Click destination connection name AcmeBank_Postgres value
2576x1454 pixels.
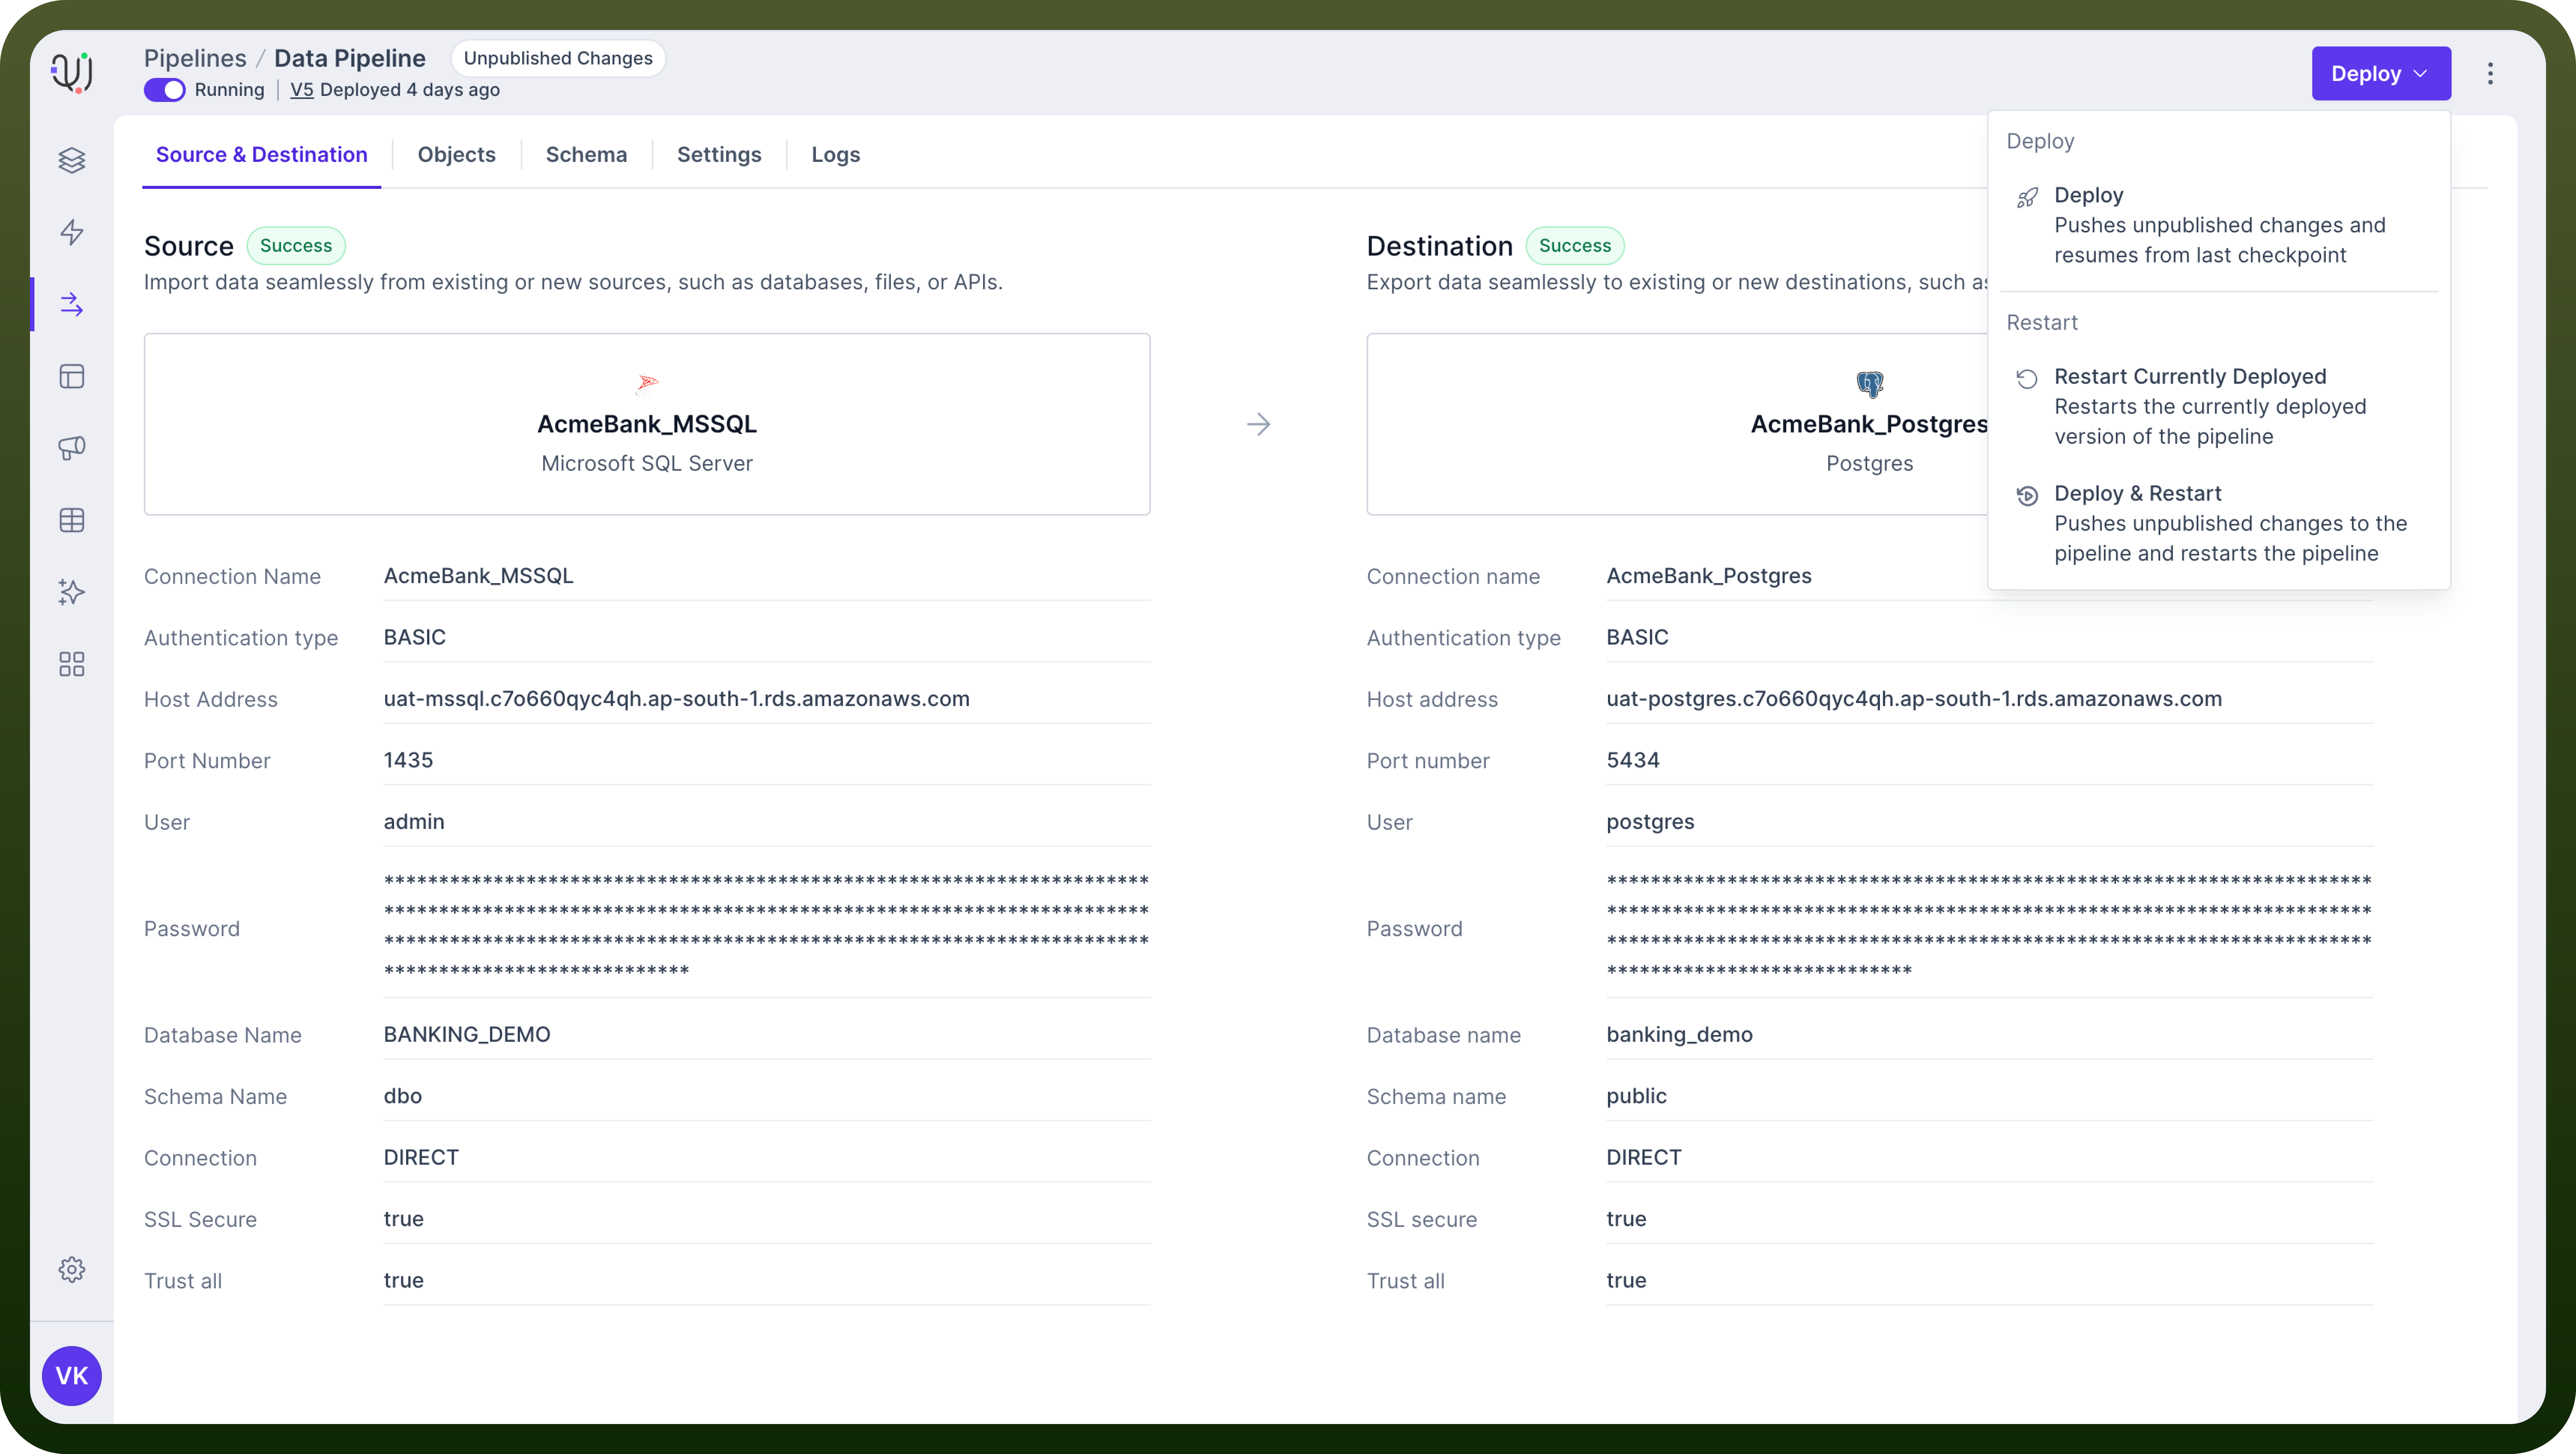click(x=1709, y=576)
